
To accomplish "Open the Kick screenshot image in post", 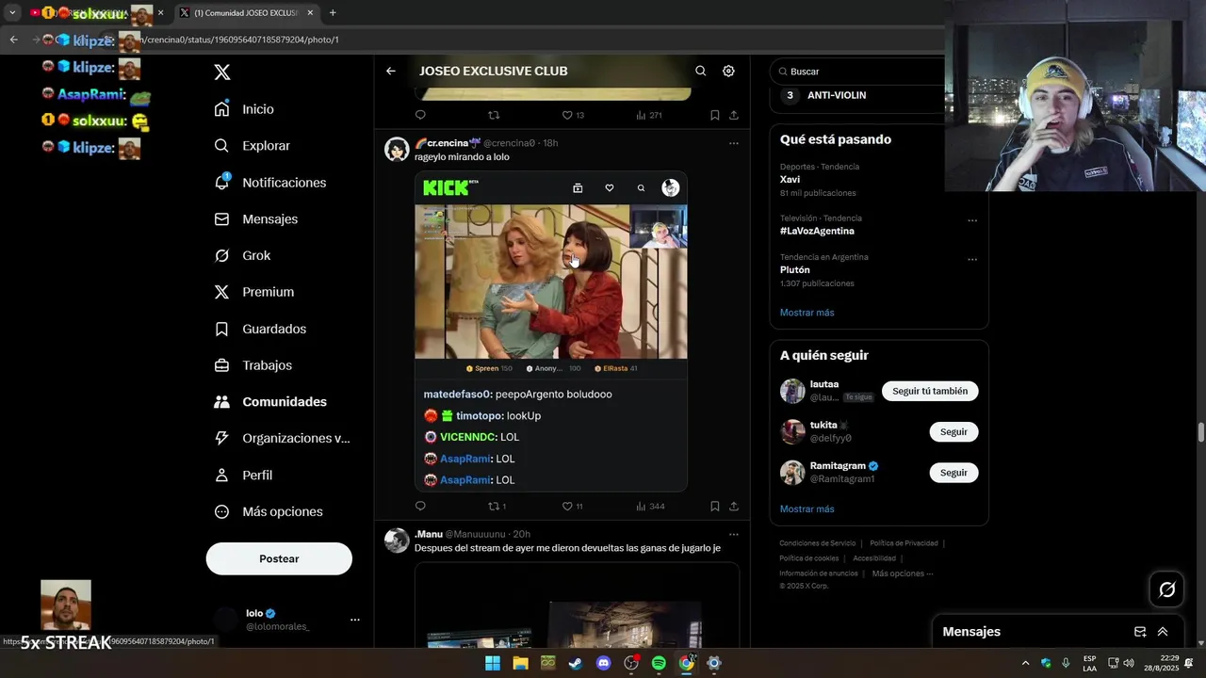I will [x=551, y=331].
